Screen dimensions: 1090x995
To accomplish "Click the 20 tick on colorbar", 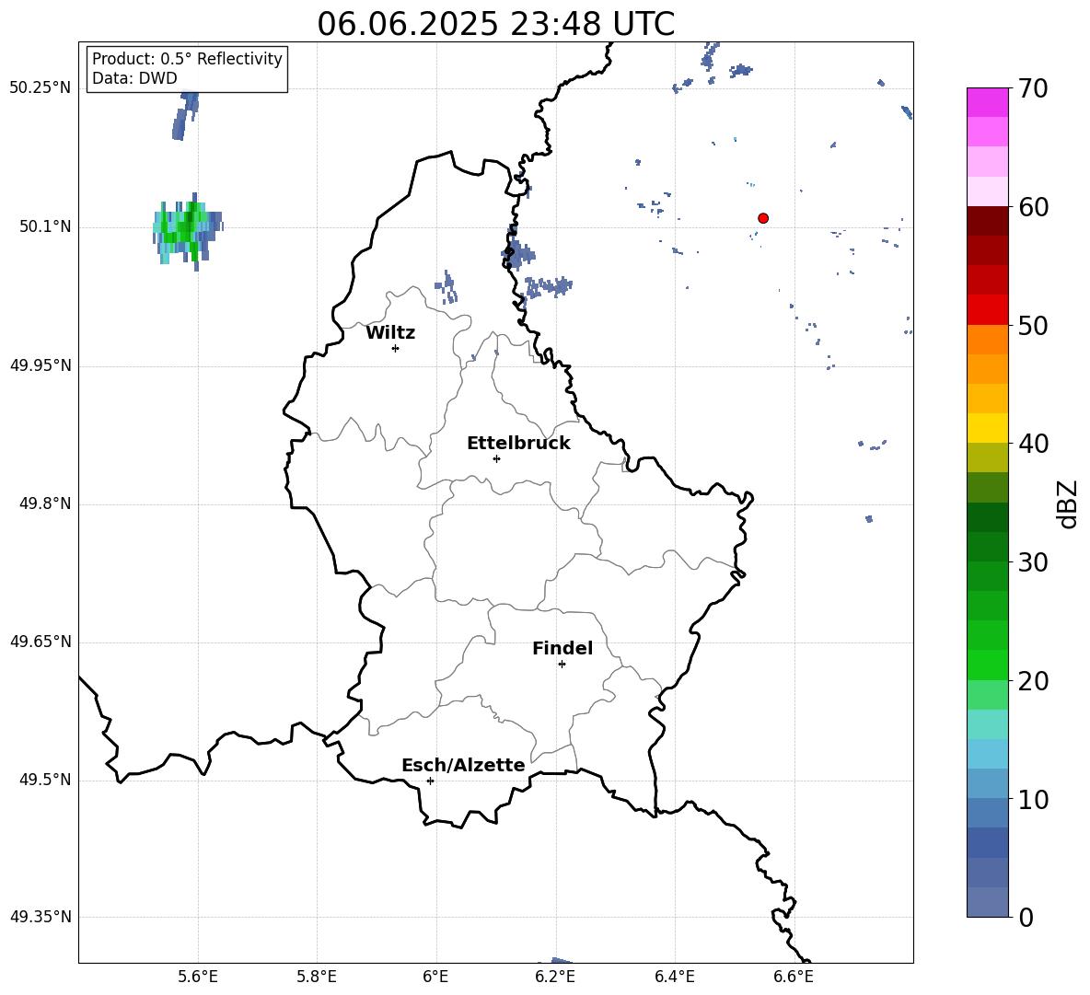I will pos(1033,681).
